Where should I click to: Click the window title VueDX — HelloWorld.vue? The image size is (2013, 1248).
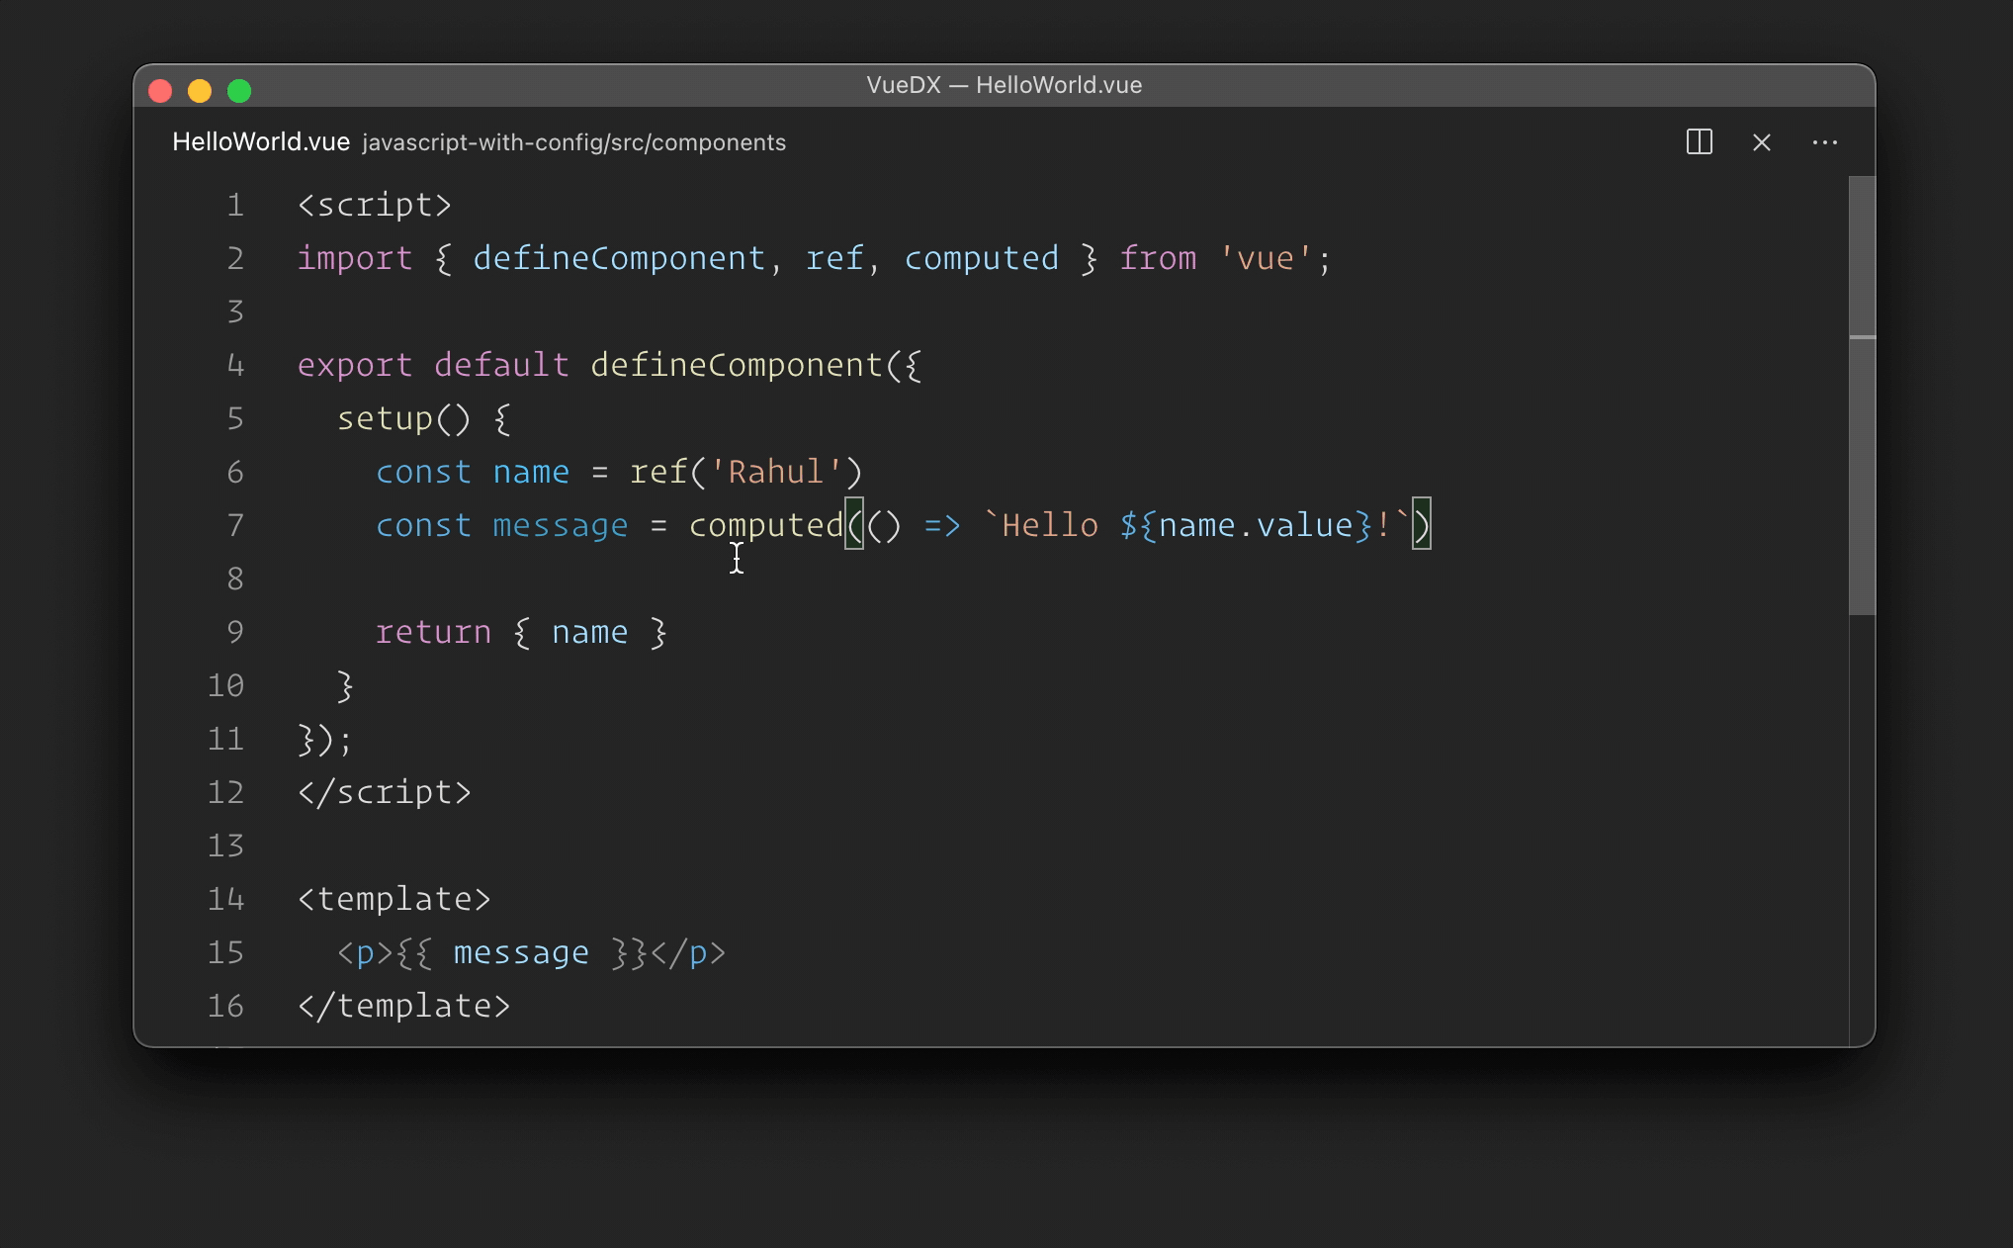1004,85
